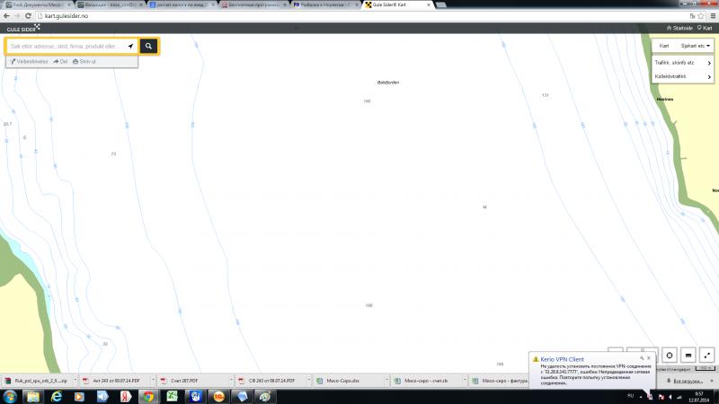
Task: Open the Chrome hamburger menu
Action: [x=710, y=16]
